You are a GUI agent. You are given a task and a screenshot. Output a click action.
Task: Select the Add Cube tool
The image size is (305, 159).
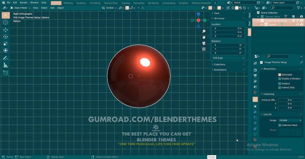click(6, 73)
